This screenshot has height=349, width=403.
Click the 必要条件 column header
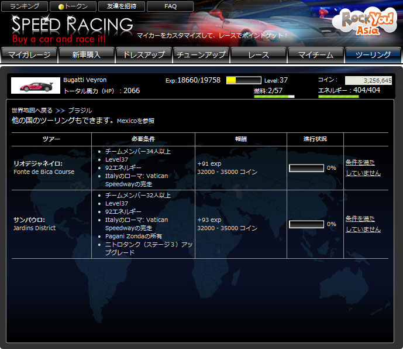point(143,139)
